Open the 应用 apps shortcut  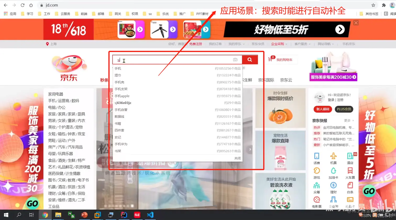point(10,14)
